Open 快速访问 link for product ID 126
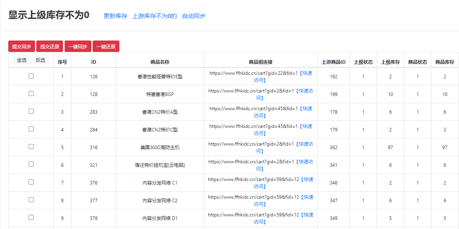The height and width of the screenshot is (229, 459). click(282, 77)
